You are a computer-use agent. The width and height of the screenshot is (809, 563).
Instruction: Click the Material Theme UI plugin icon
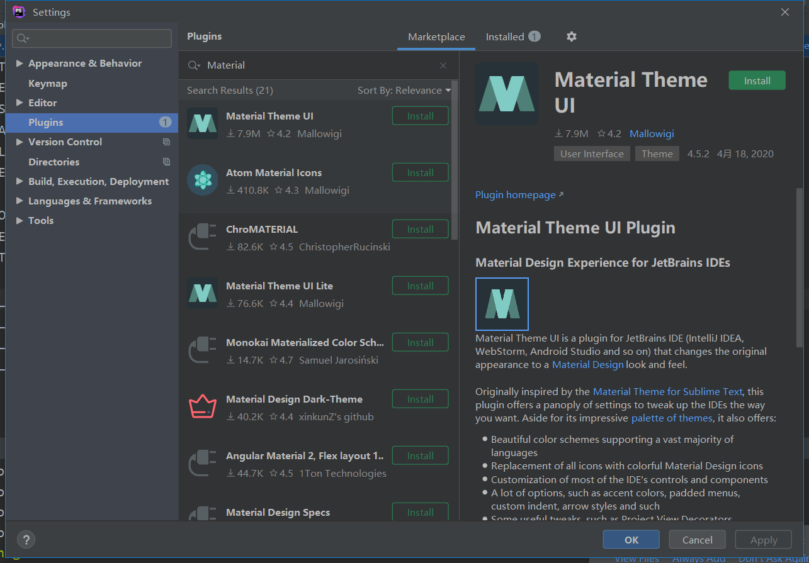[x=202, y=123]
